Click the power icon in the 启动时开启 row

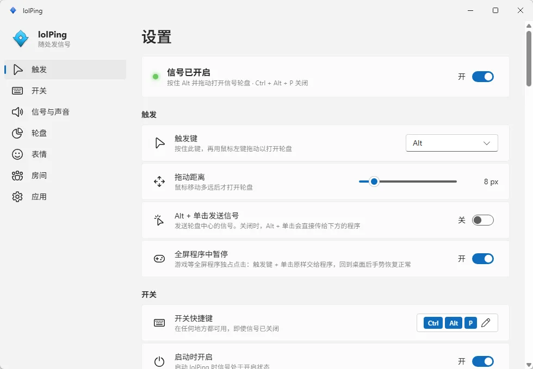point(159,361)
